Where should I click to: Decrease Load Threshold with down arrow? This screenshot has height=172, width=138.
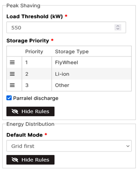pyautogui.click(x=118, y=29)
